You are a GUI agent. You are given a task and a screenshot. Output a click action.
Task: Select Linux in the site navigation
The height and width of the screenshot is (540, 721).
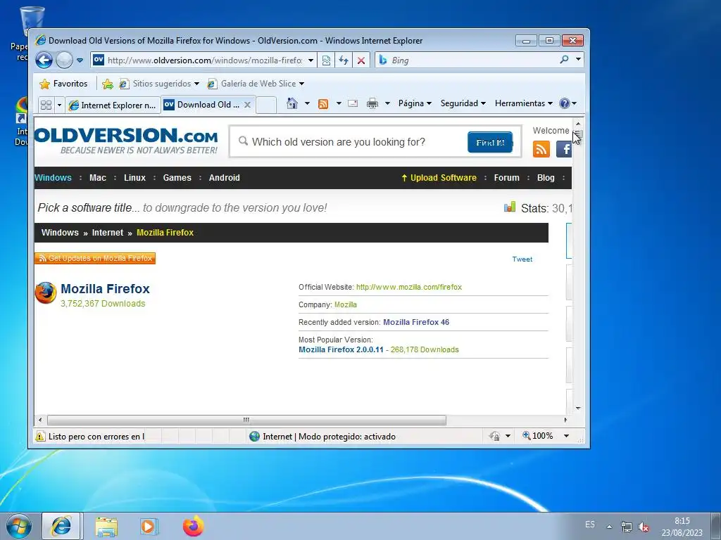pos(134,178)
